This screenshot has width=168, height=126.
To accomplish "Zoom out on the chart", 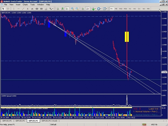I will [x=77, y=9].
